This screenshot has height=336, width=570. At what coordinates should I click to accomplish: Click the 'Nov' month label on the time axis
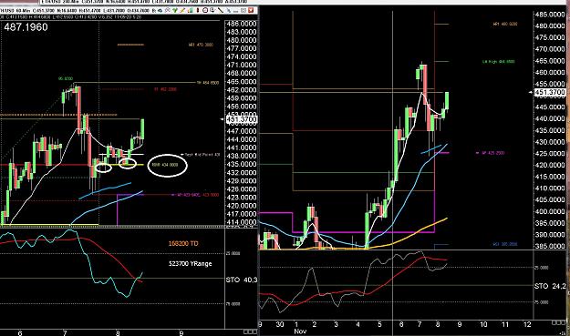click(x=300, y=331)
